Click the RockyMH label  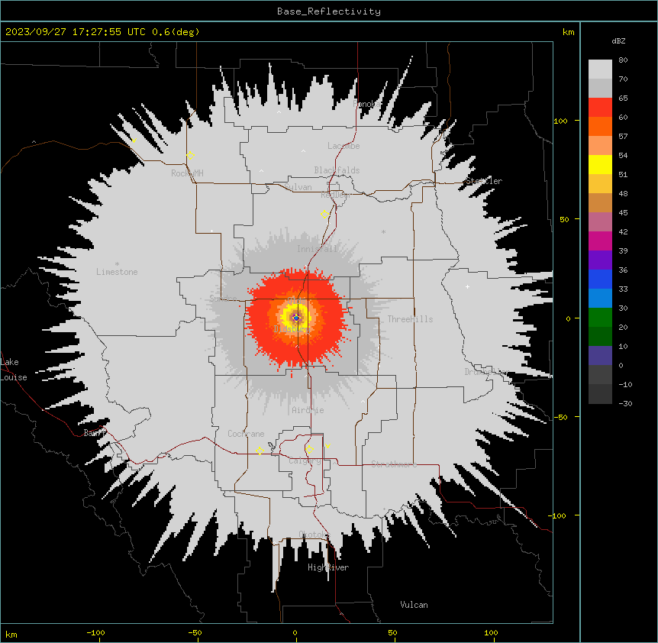click(x=187, y=173)
